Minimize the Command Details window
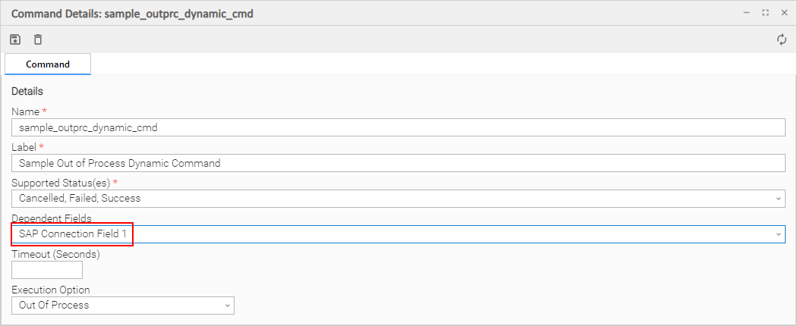This screenshot has width=797, height=326. point(747,13)
